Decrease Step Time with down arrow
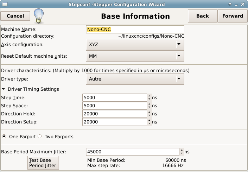Viewport: 248px width, 172px height. coord(149,99)
